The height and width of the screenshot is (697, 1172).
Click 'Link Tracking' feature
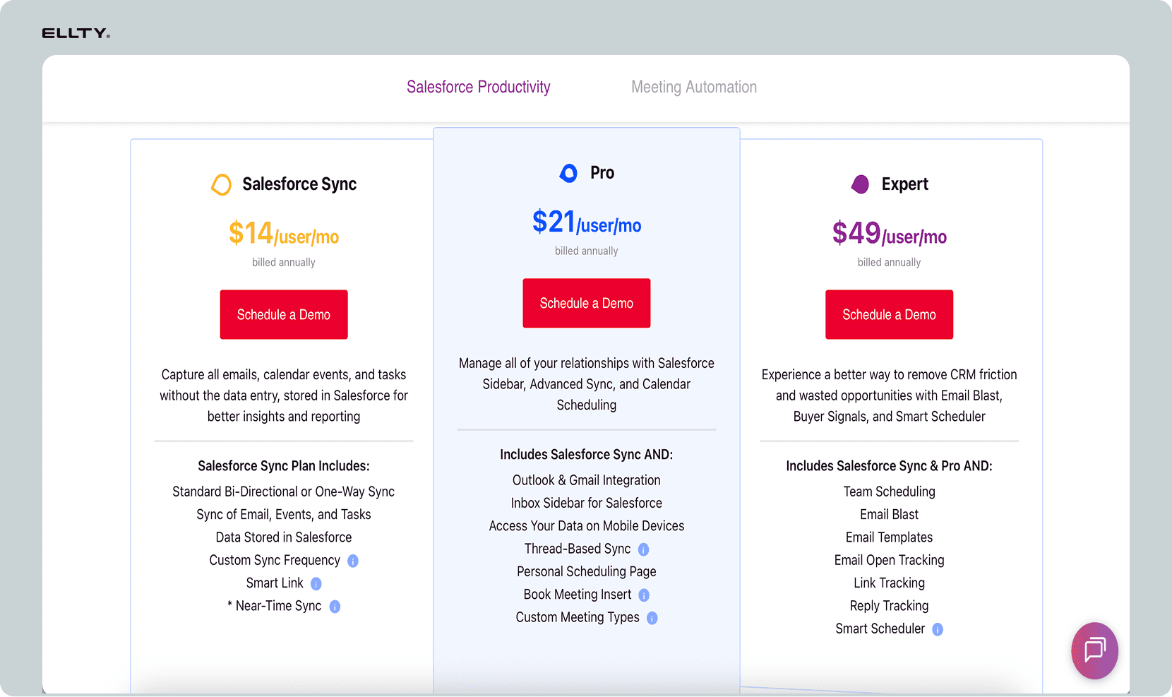pos(890,583)
